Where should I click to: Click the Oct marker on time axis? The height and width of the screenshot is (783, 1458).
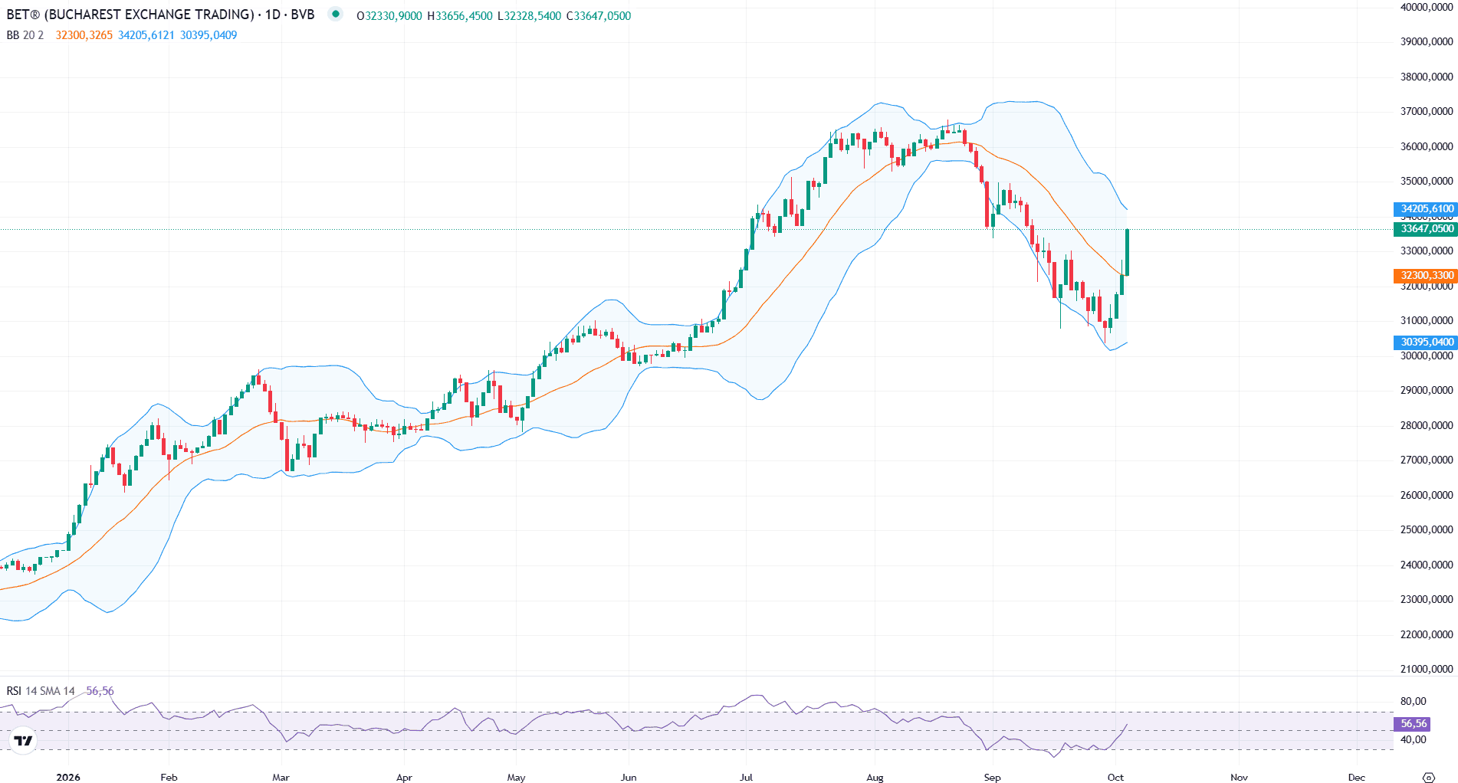(x=1115, y=777)
